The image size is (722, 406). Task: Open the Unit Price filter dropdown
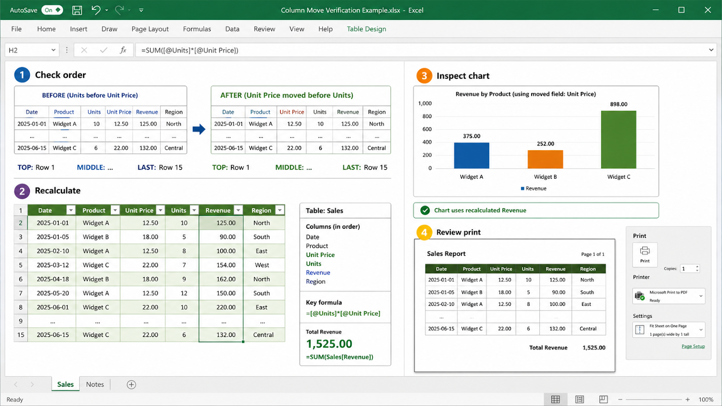161,210
